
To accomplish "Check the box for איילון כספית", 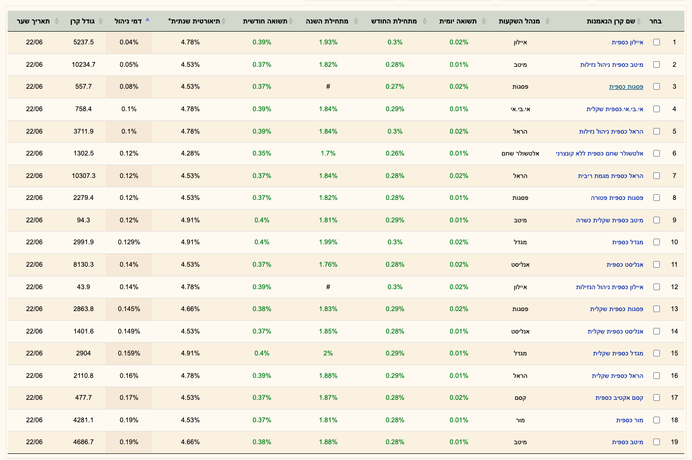I will coord(656,42).
